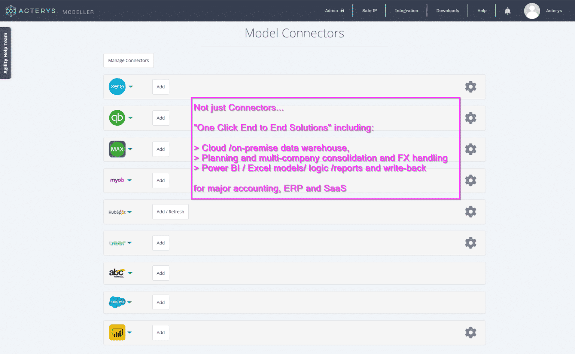The image size is (575, 354).
Task: Open the Integration menu
Action: pyautogui.click(x=406, y=11)
